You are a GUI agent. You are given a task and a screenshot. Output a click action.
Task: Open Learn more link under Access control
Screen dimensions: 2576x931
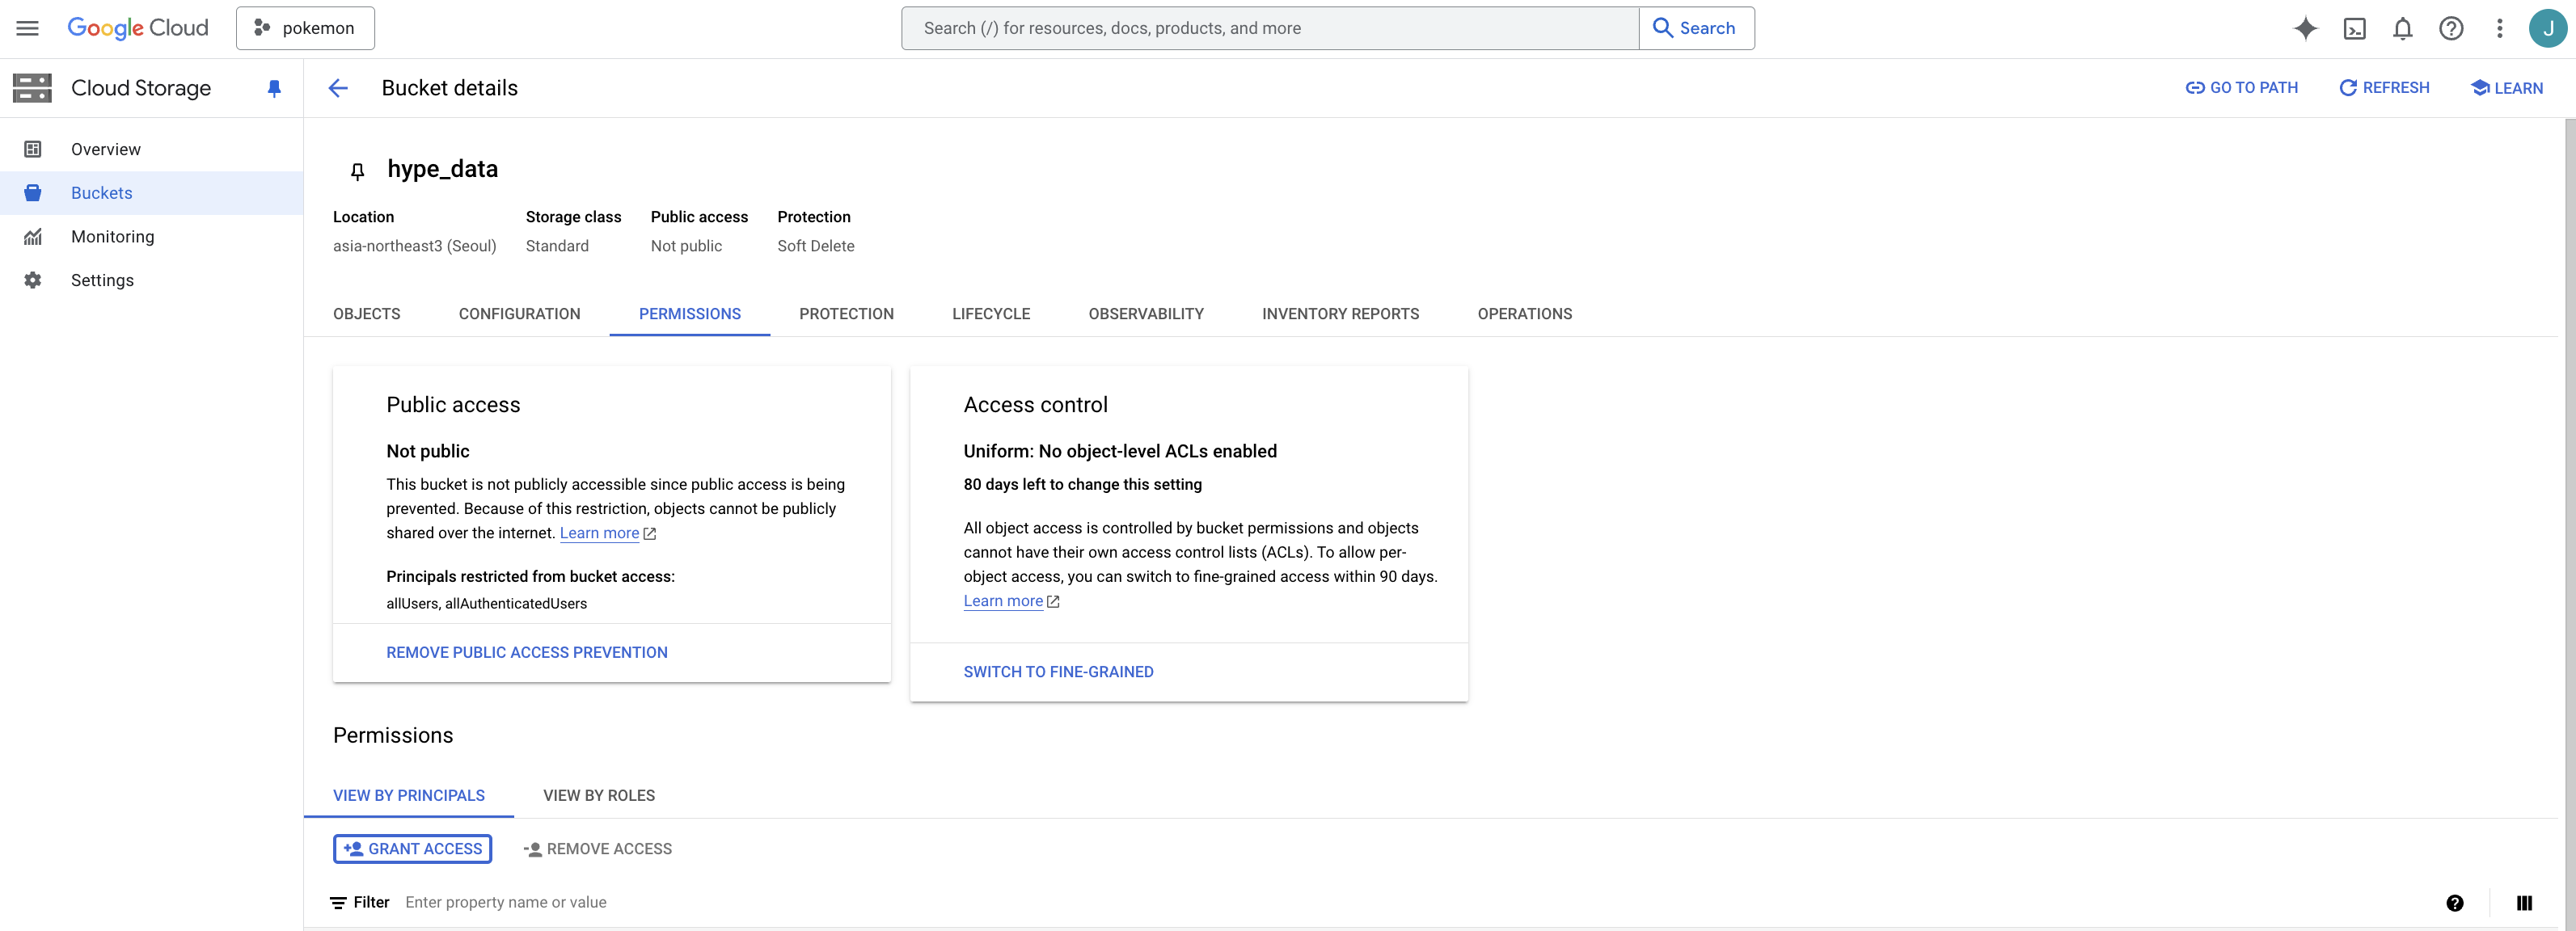pyautogui.click(x=1003, y=601)
